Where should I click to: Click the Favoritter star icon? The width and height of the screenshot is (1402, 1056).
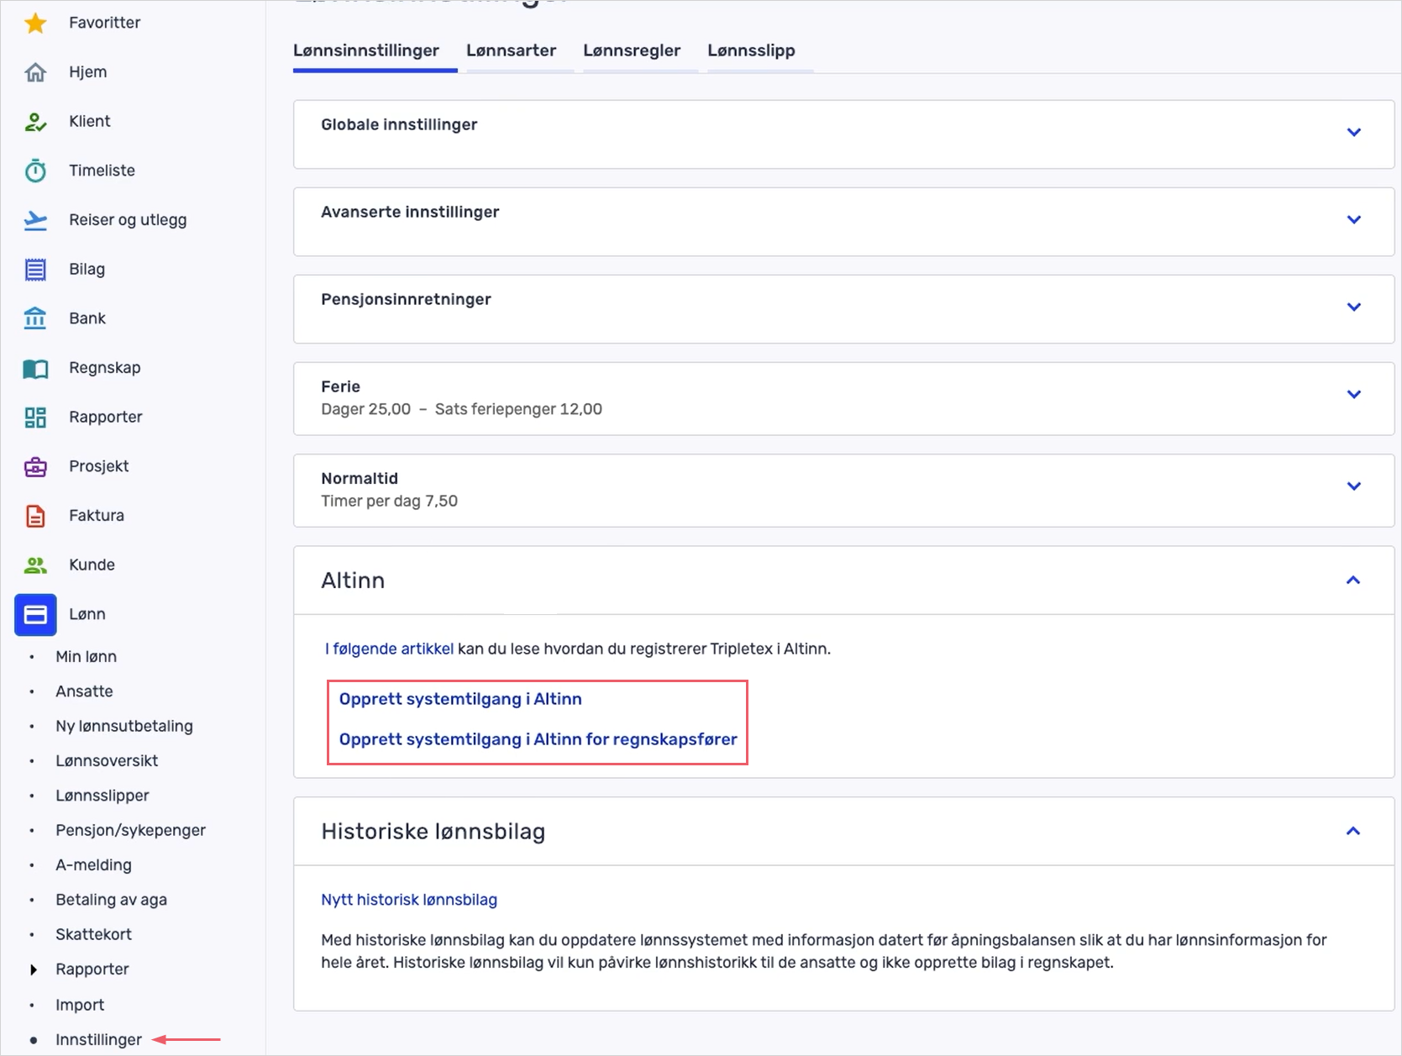point(35,23)
